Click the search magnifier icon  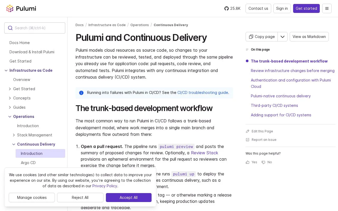[10, 28]
